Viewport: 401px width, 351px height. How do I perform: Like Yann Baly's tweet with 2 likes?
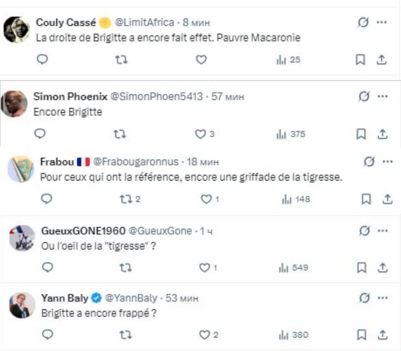[x=205, y=335]
